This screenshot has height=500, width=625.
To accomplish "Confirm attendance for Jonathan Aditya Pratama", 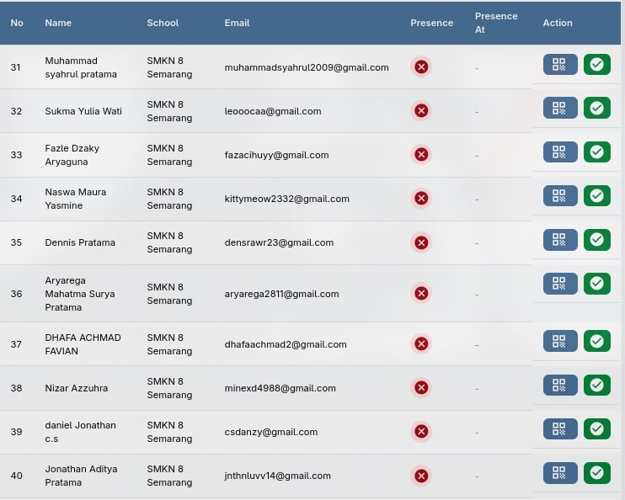I will pyautogui.click(x=597, y=472).
